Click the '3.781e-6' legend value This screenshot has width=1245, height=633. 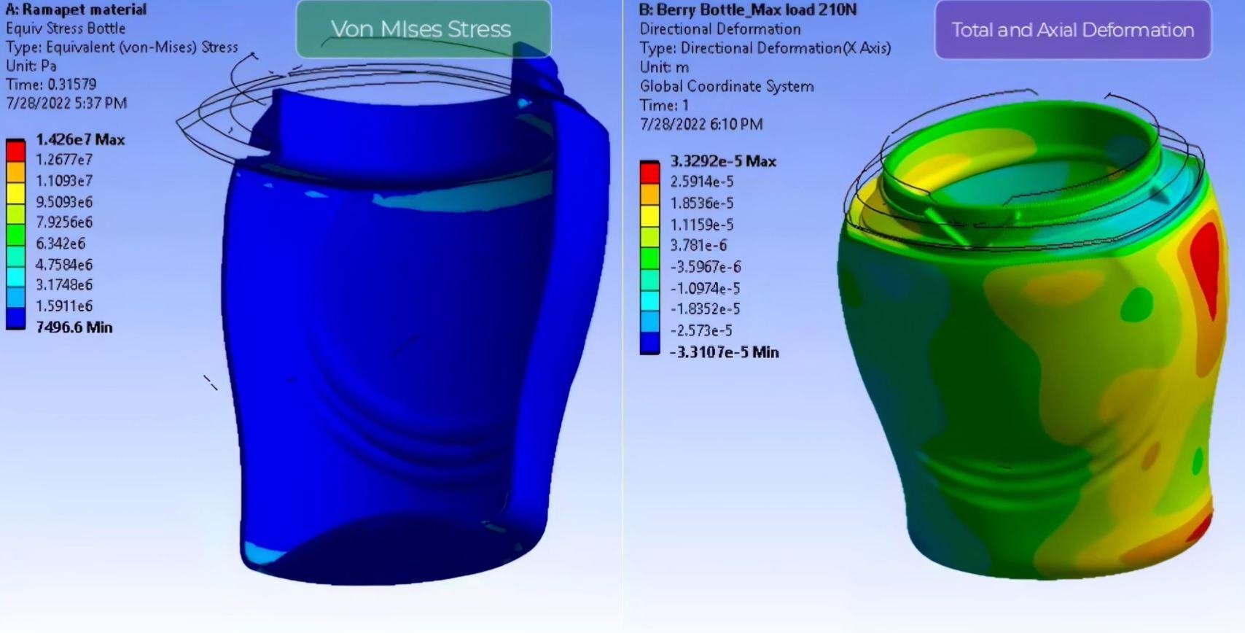(x=698, y=246)
